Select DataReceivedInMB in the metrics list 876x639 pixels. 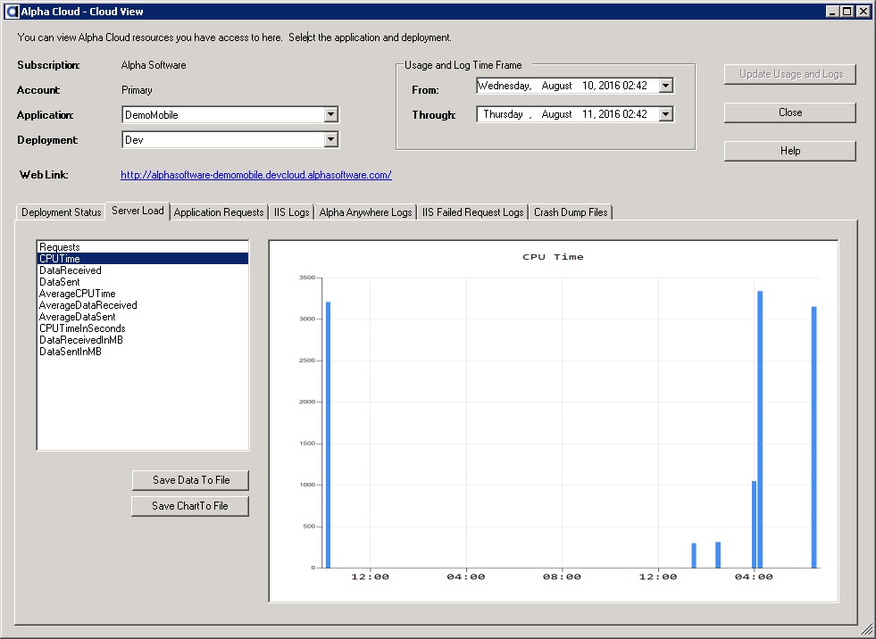[x=143, y=340]
